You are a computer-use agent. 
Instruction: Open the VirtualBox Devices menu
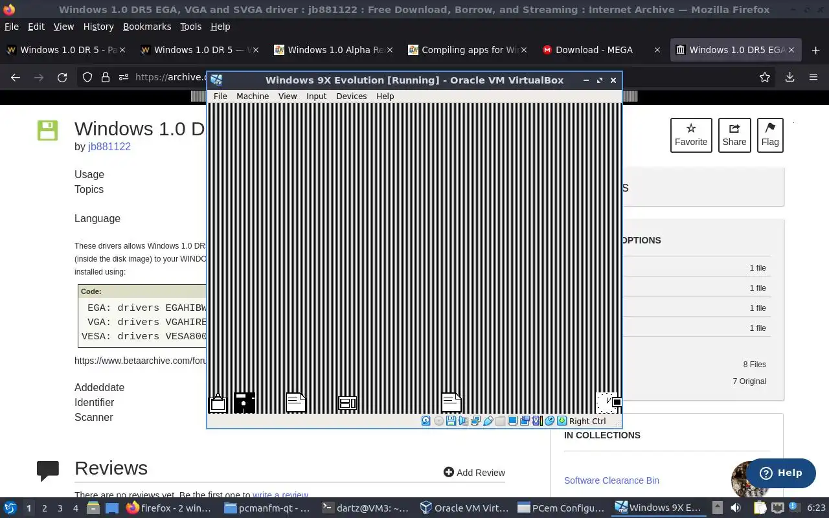tap(351, 96)
